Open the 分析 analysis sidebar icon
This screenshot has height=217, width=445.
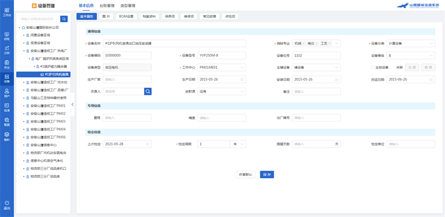click(x=7, y=50)
